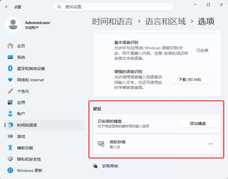Viewport: 228px width, 179px height.
Task: Click the Windows 更新 sync icon
Action: (x=10, y=170)
